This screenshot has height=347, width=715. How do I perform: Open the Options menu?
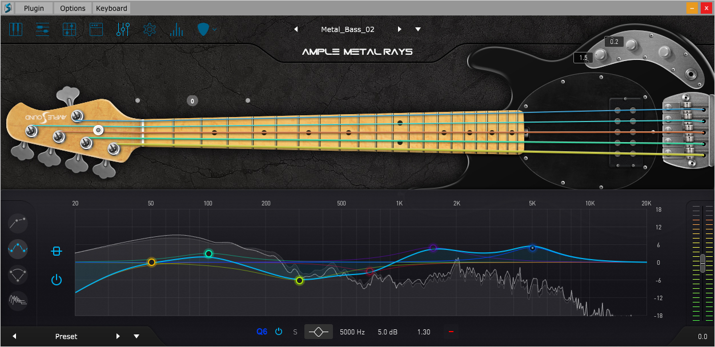72,8
